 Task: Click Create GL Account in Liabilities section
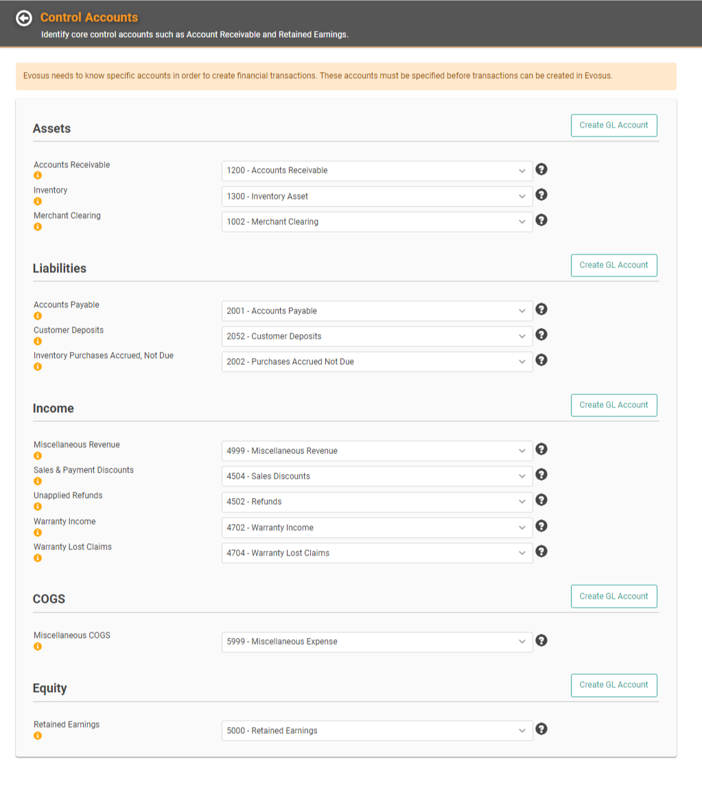tap(613, 265)
